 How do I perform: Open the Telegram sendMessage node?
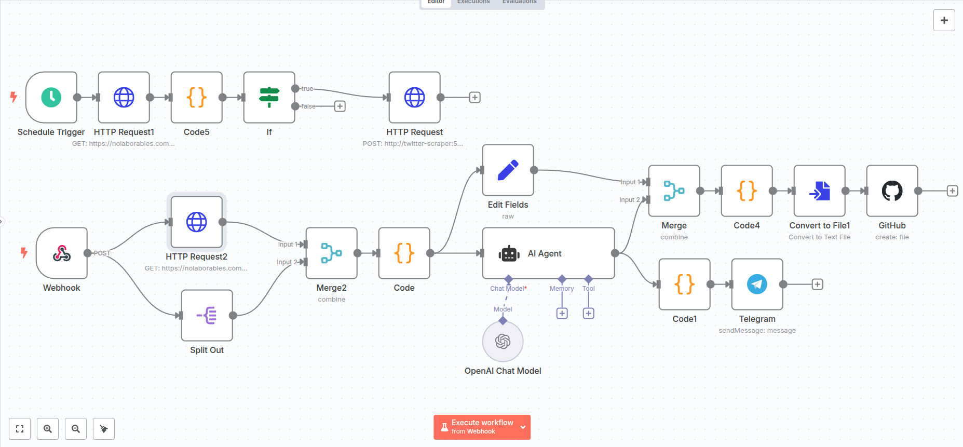[x=757, y=284]
